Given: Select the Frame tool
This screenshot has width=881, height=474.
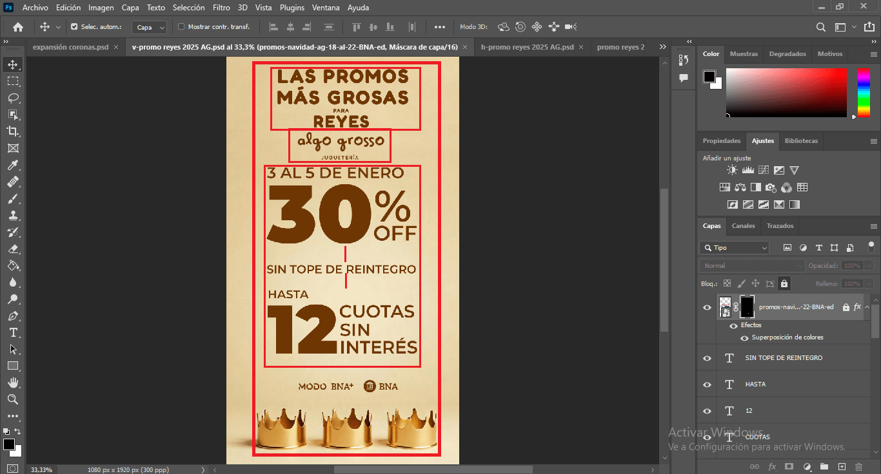Looking at the screenshot, I should tap(13, 148).
